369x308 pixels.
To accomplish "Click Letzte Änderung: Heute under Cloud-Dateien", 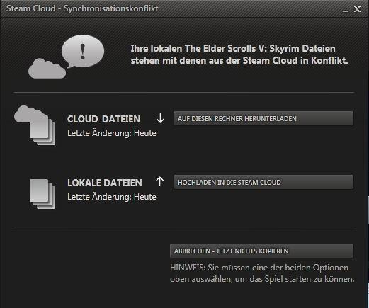I will (x=112, y=133).
